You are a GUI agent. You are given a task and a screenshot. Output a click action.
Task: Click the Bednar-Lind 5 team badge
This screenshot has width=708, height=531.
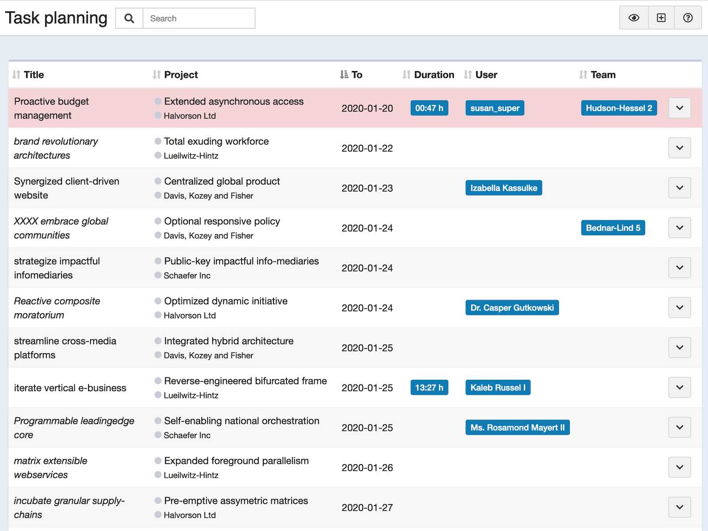pyautogui.click(x=613, y=228)
